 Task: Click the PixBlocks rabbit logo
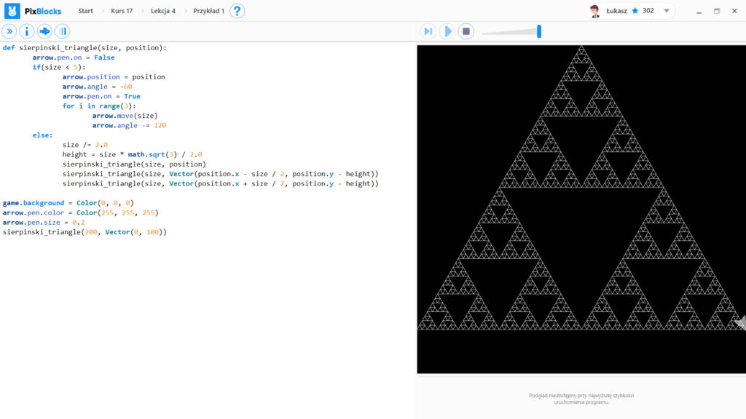pos(12,11)
